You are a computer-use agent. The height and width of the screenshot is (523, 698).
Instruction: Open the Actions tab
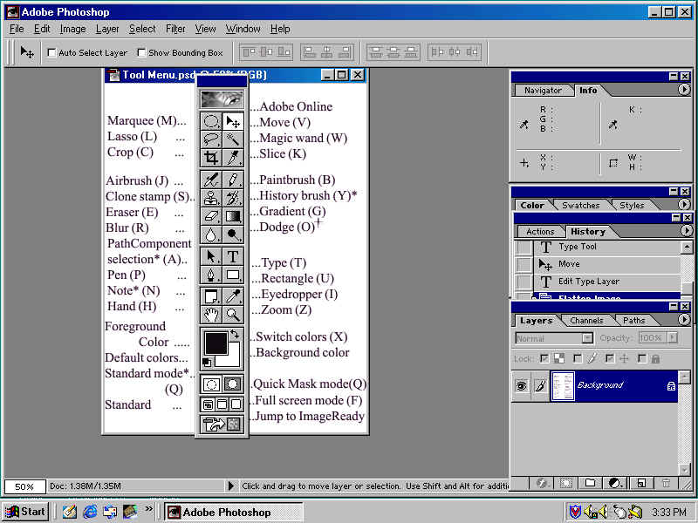point(540,231)
